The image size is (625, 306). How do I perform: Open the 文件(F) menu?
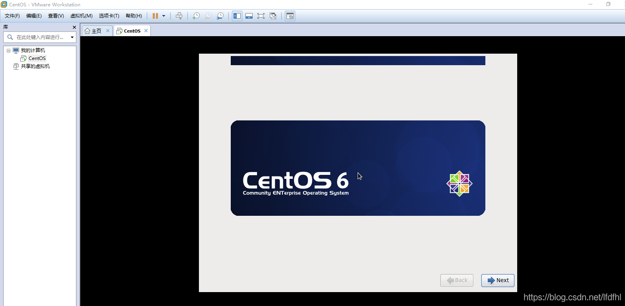(x=12, y=16)
